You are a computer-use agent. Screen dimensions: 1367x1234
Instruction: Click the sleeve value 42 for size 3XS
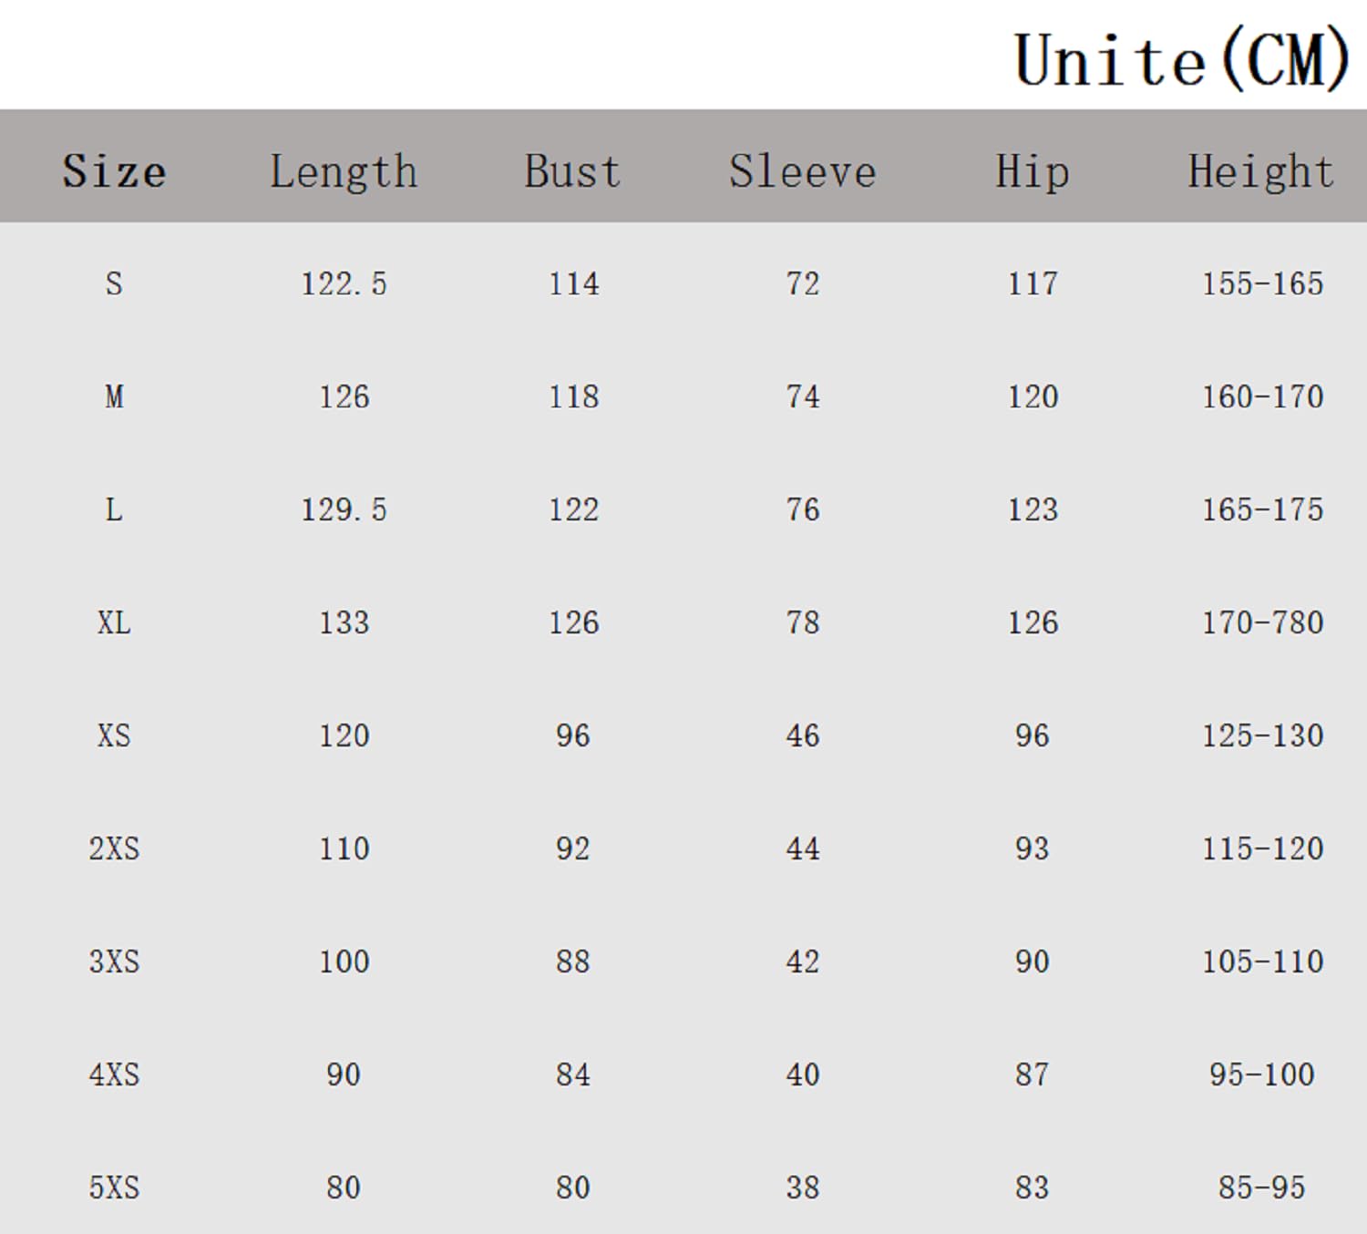point(803,961)
